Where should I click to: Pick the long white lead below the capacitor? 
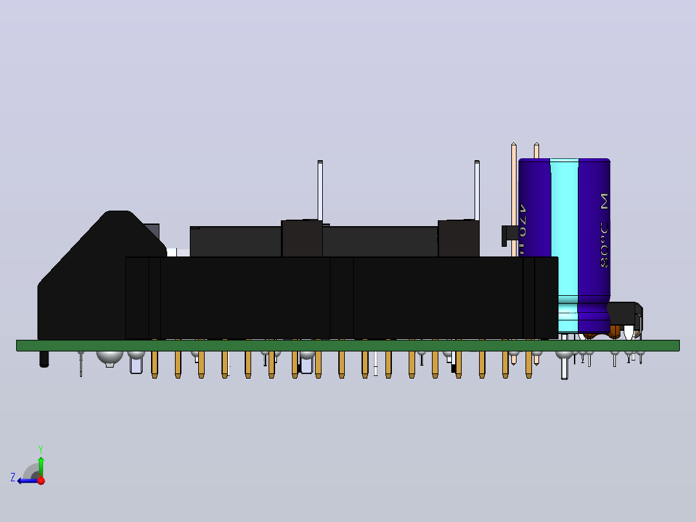point(564,368)
